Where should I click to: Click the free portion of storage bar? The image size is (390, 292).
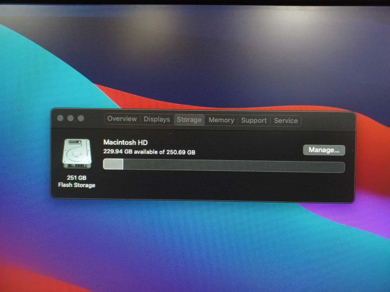234,166
